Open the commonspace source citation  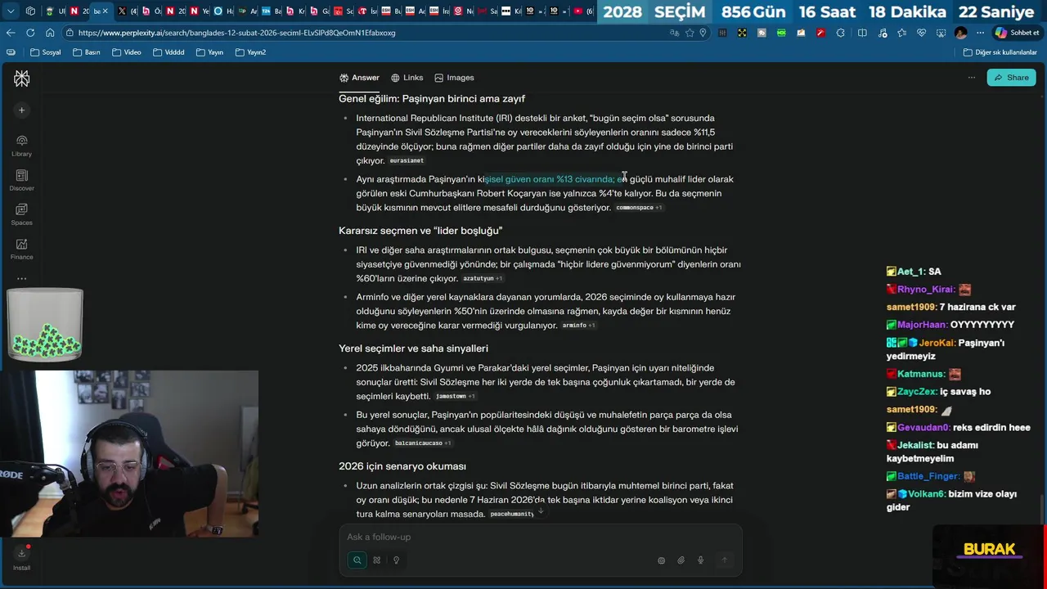click(639, 208)
